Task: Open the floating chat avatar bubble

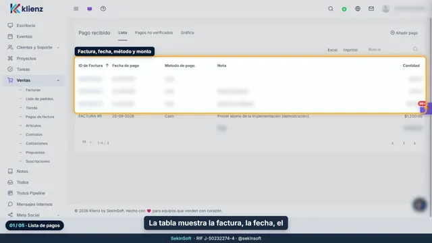Action: click(420, 205)
